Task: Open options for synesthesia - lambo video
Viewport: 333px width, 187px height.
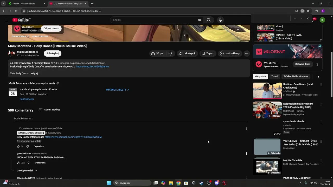Action: pos(321,122)
